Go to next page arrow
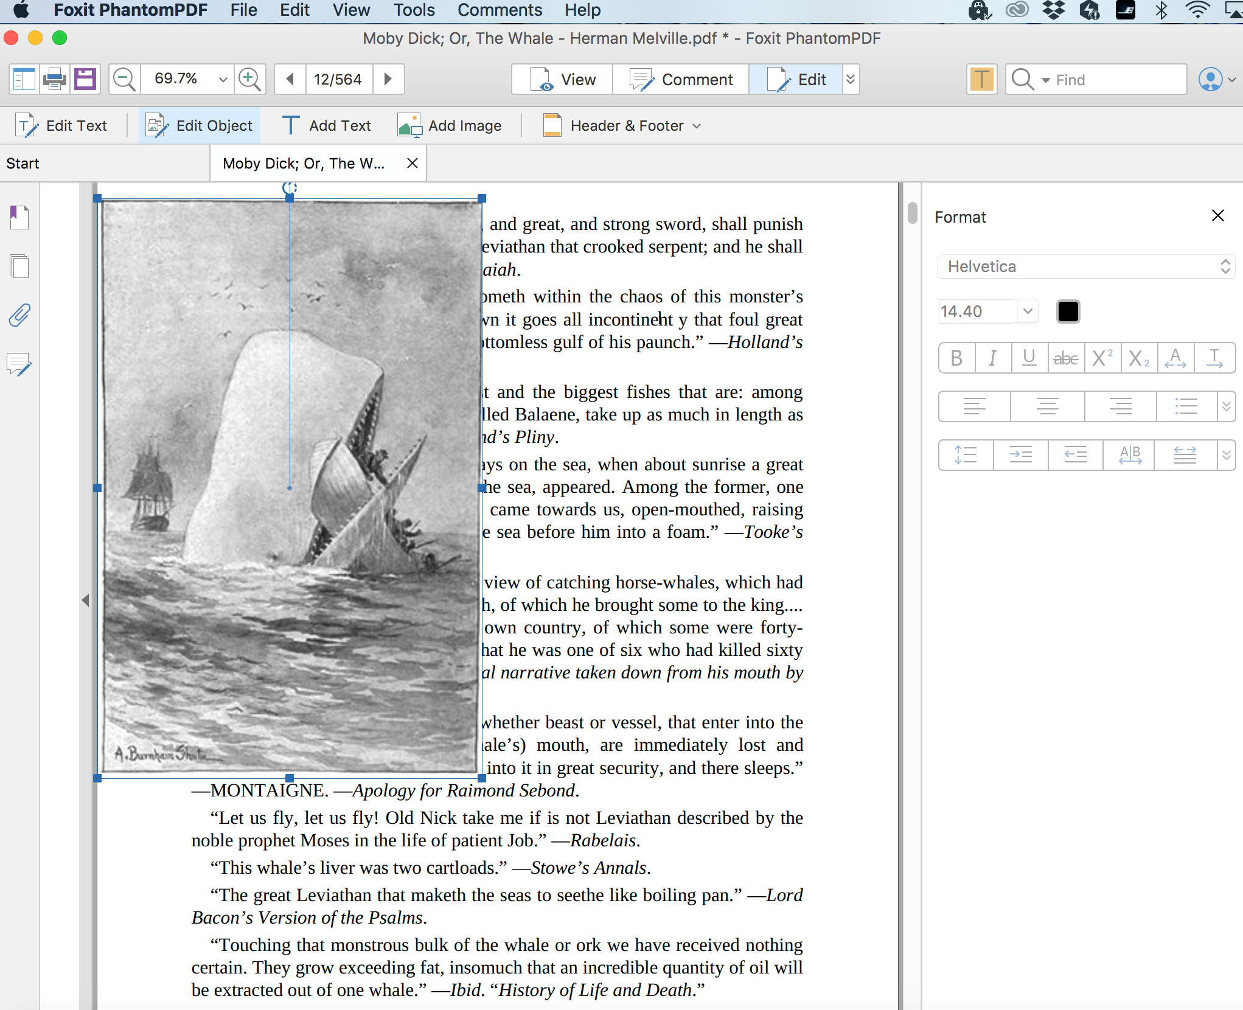The height and width of the screenshot is (1010, 1243). click(x=388, y=79)
